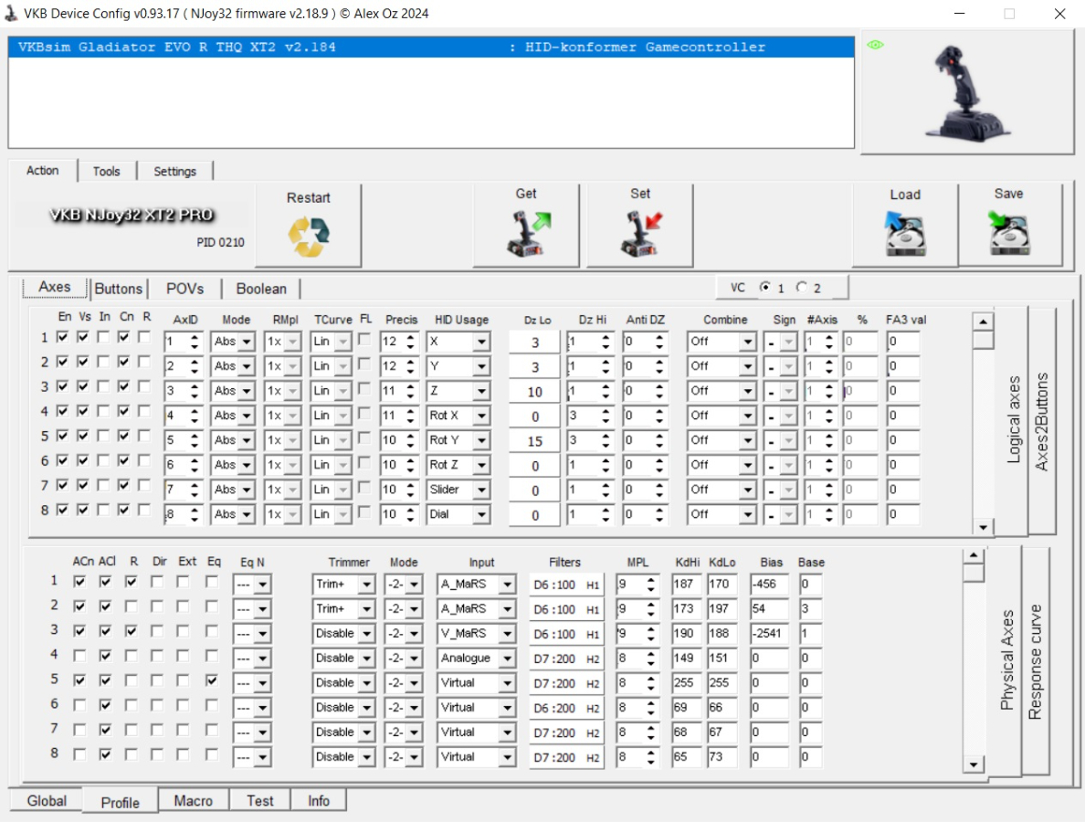
Task: Click the Filters D7:200 button for axis 4
Action: click(x=566, y=659)
